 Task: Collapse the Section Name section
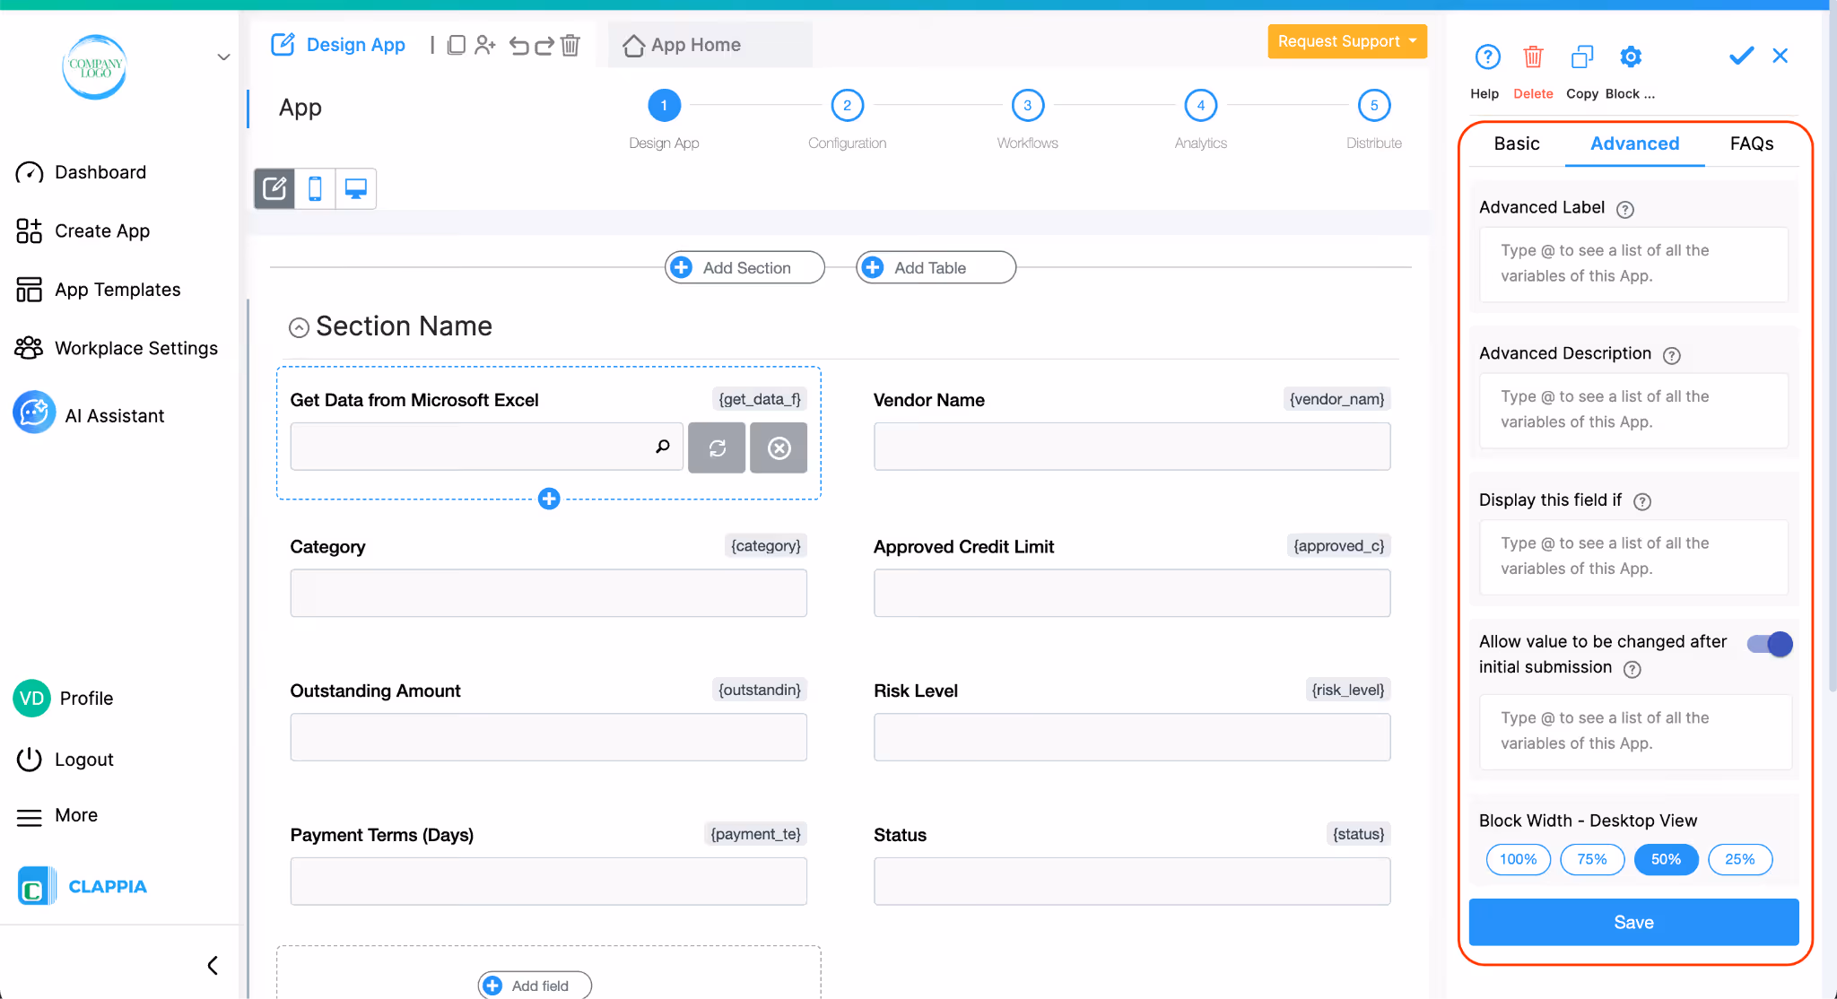pyautogui.click(x=299, y=327)
